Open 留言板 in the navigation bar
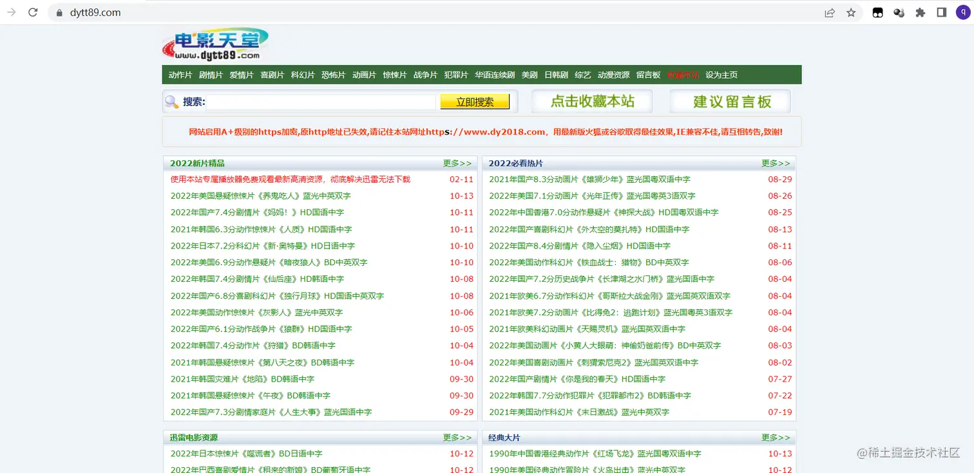This screenshot has width=974, height=473. click(648, 75)
